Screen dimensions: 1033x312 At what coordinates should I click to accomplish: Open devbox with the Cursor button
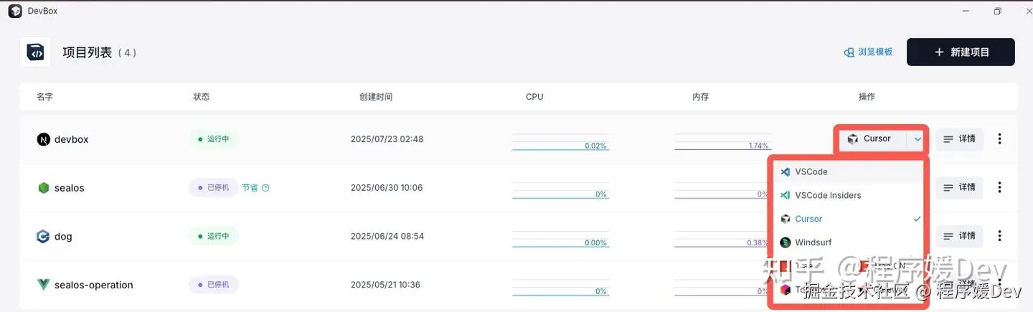tap(869, 139)
